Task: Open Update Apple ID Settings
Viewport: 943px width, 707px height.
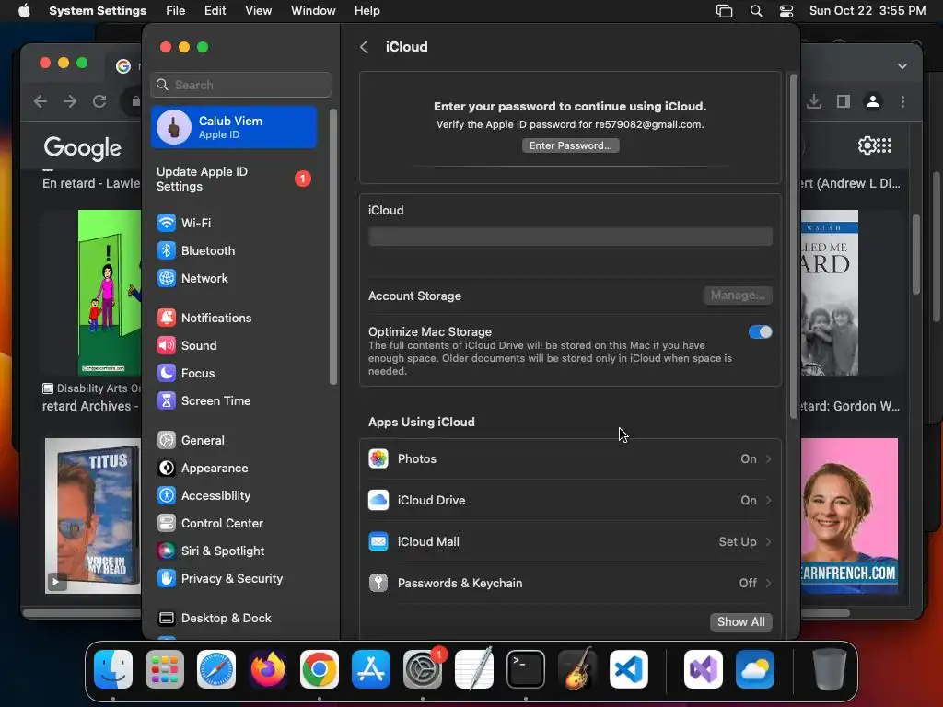Action: point(233,180)
